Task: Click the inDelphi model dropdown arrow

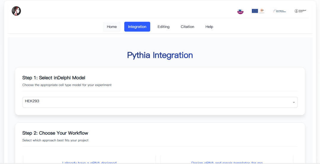Action: (294, 102)
